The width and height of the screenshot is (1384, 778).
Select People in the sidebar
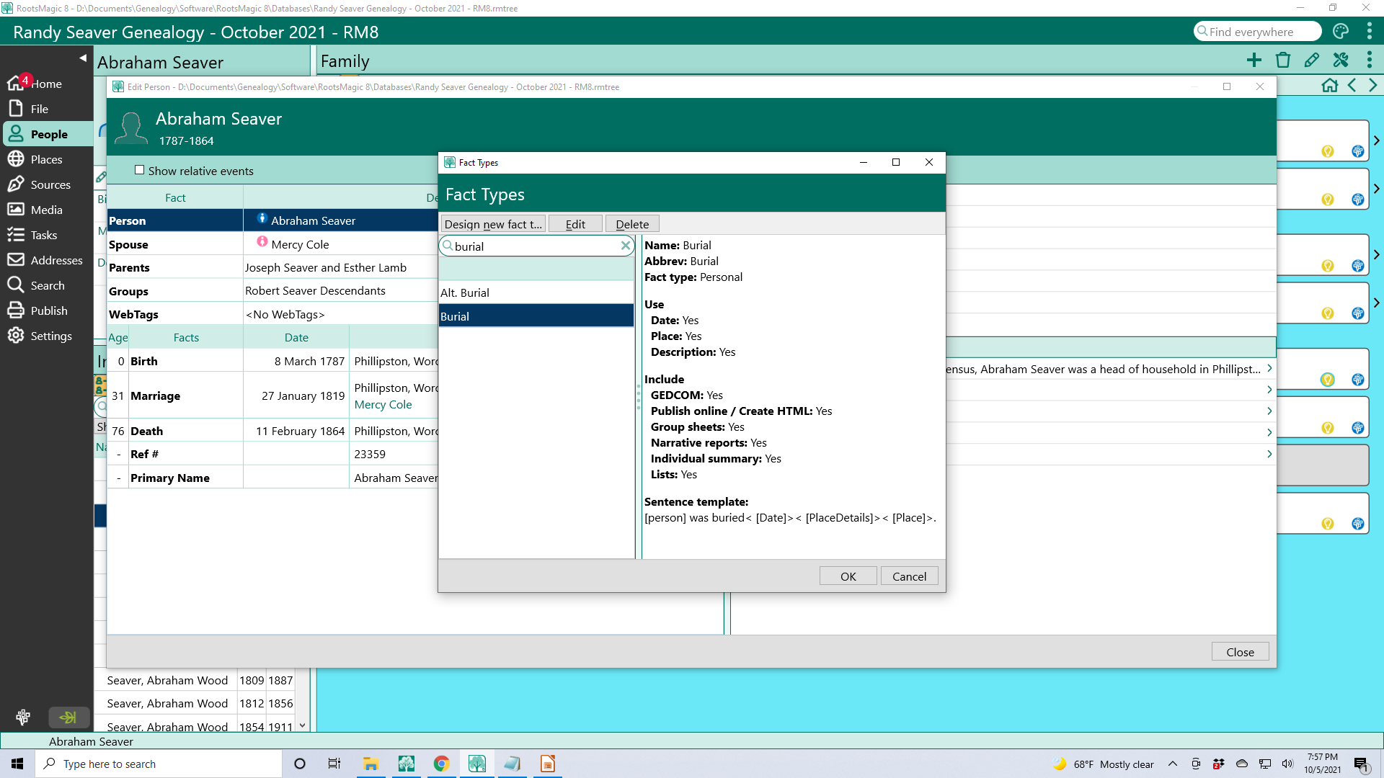click(x=46, y=134)
